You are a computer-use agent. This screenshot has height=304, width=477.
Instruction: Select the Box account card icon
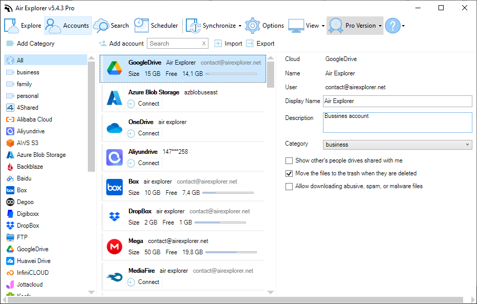pyautogui.click(x=115, y=187)
